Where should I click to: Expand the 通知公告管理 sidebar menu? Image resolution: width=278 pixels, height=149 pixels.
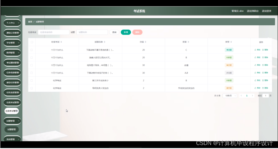click(12, 33)
